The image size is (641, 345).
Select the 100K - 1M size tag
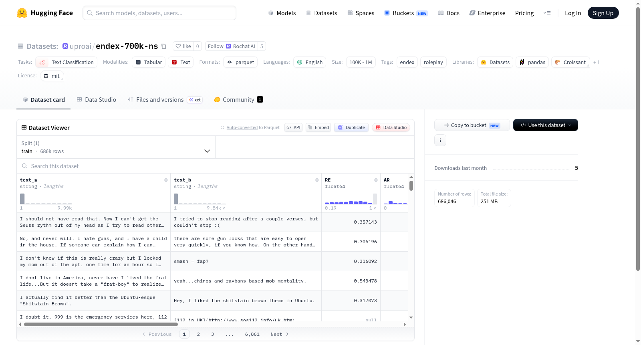pyautogui.click(x=361, y=62)
